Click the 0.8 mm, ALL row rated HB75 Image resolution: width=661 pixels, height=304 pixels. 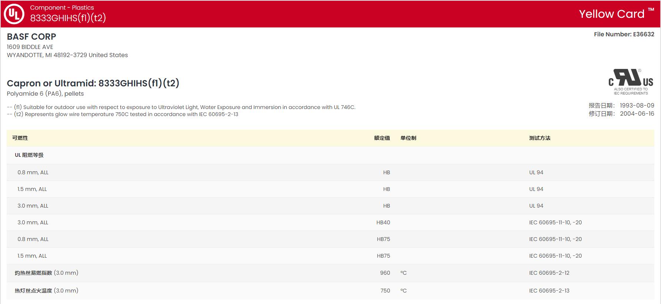pyautogui.click(x=330, y=239)
